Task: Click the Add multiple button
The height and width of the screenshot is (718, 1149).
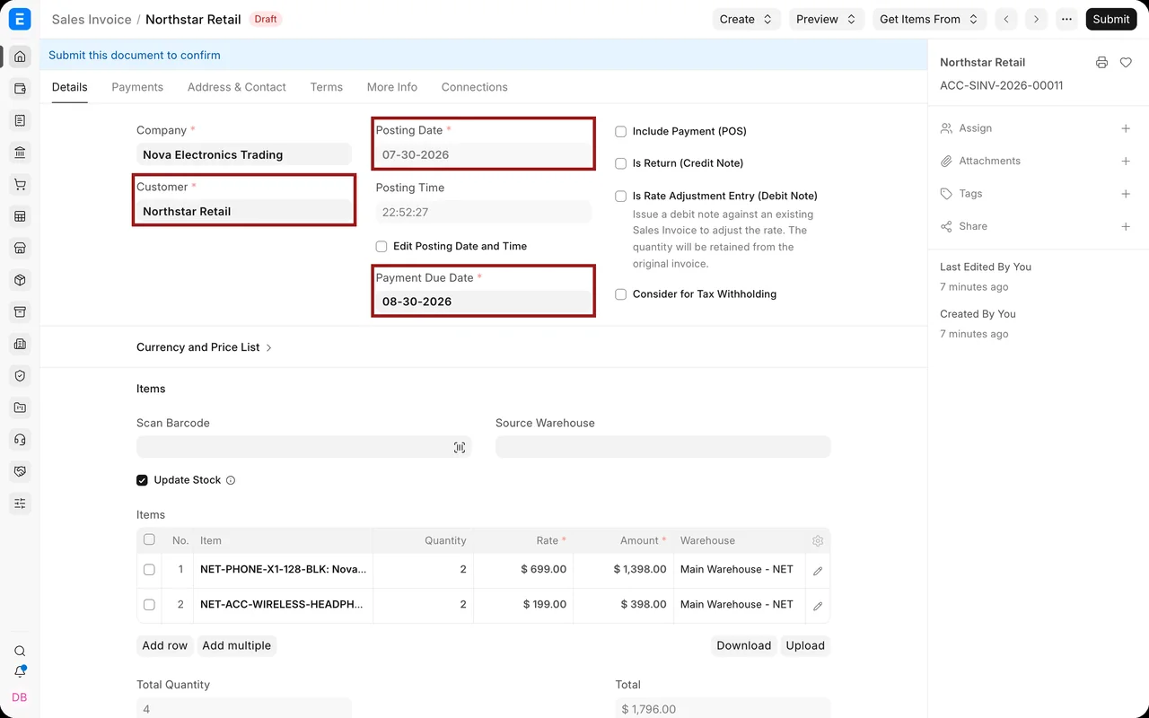Action: pyautogui.click(x=237, y=645)
